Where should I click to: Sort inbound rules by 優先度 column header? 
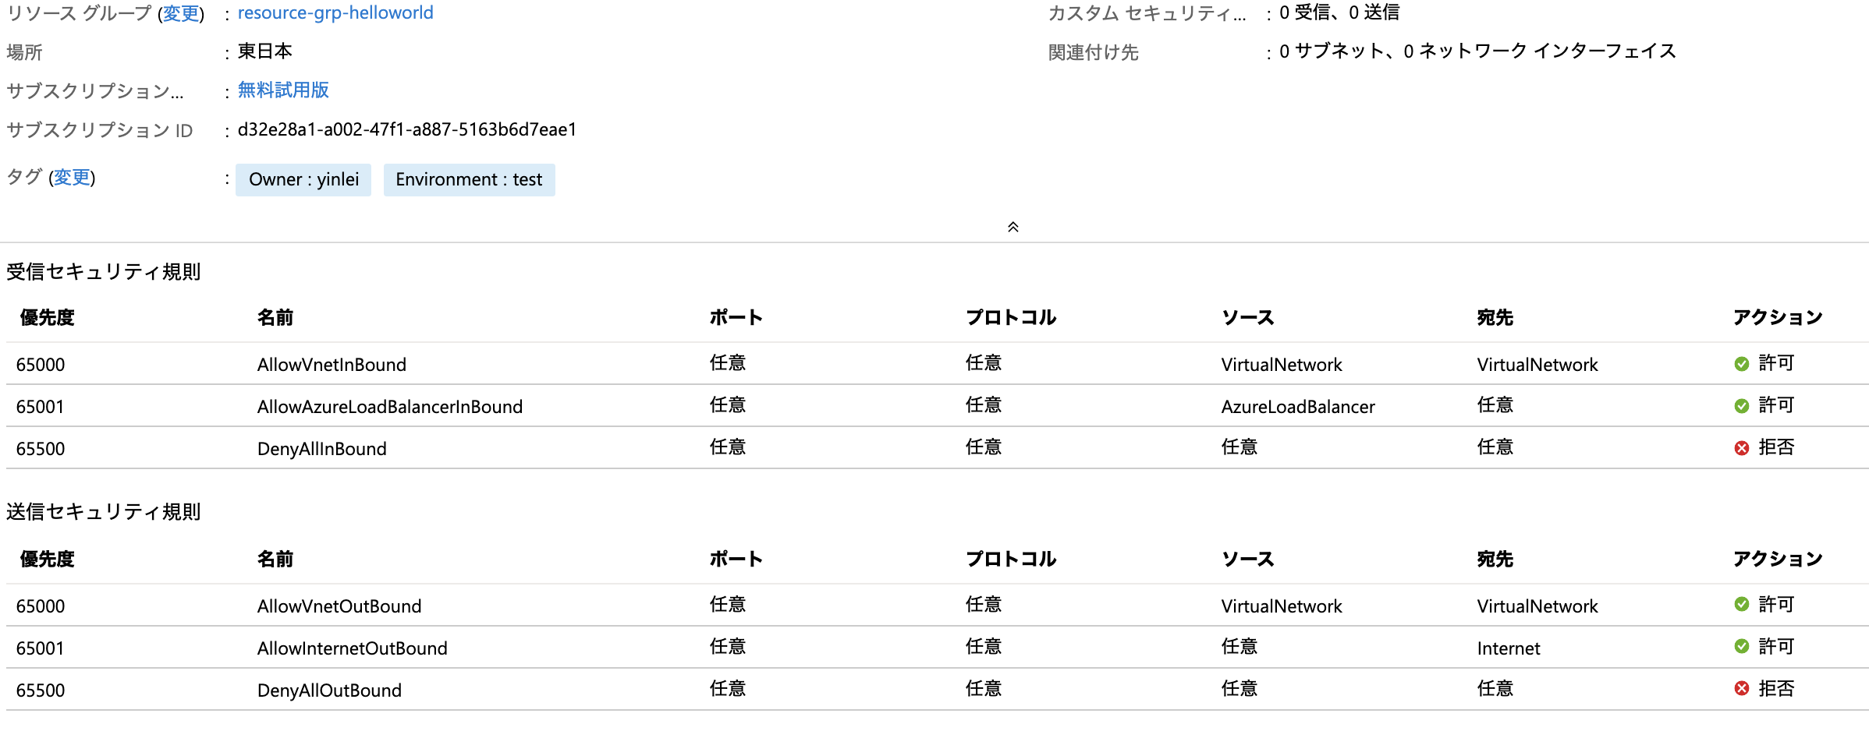pyautogui.click(x=47, y=318)
